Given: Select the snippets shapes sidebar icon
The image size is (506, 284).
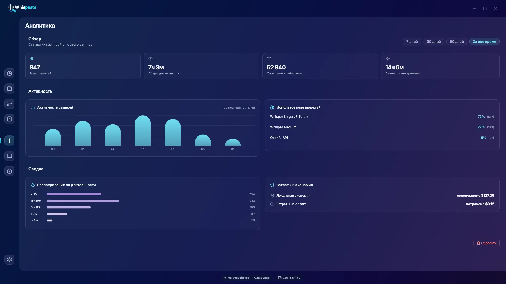Looking at the screenshot, I should [x=9, y=104].
